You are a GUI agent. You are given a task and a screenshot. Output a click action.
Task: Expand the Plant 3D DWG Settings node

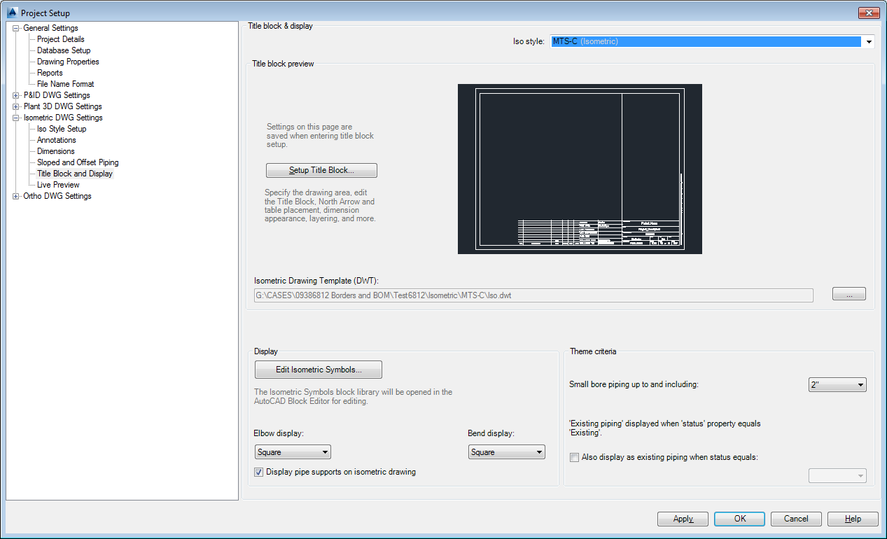tap(15, 106)
